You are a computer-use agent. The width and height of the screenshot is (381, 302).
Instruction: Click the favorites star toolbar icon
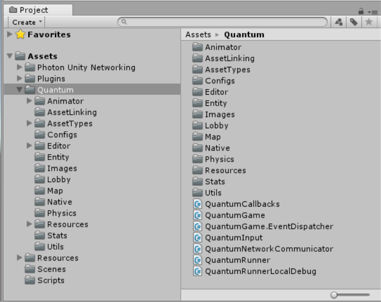pos(369,22)
